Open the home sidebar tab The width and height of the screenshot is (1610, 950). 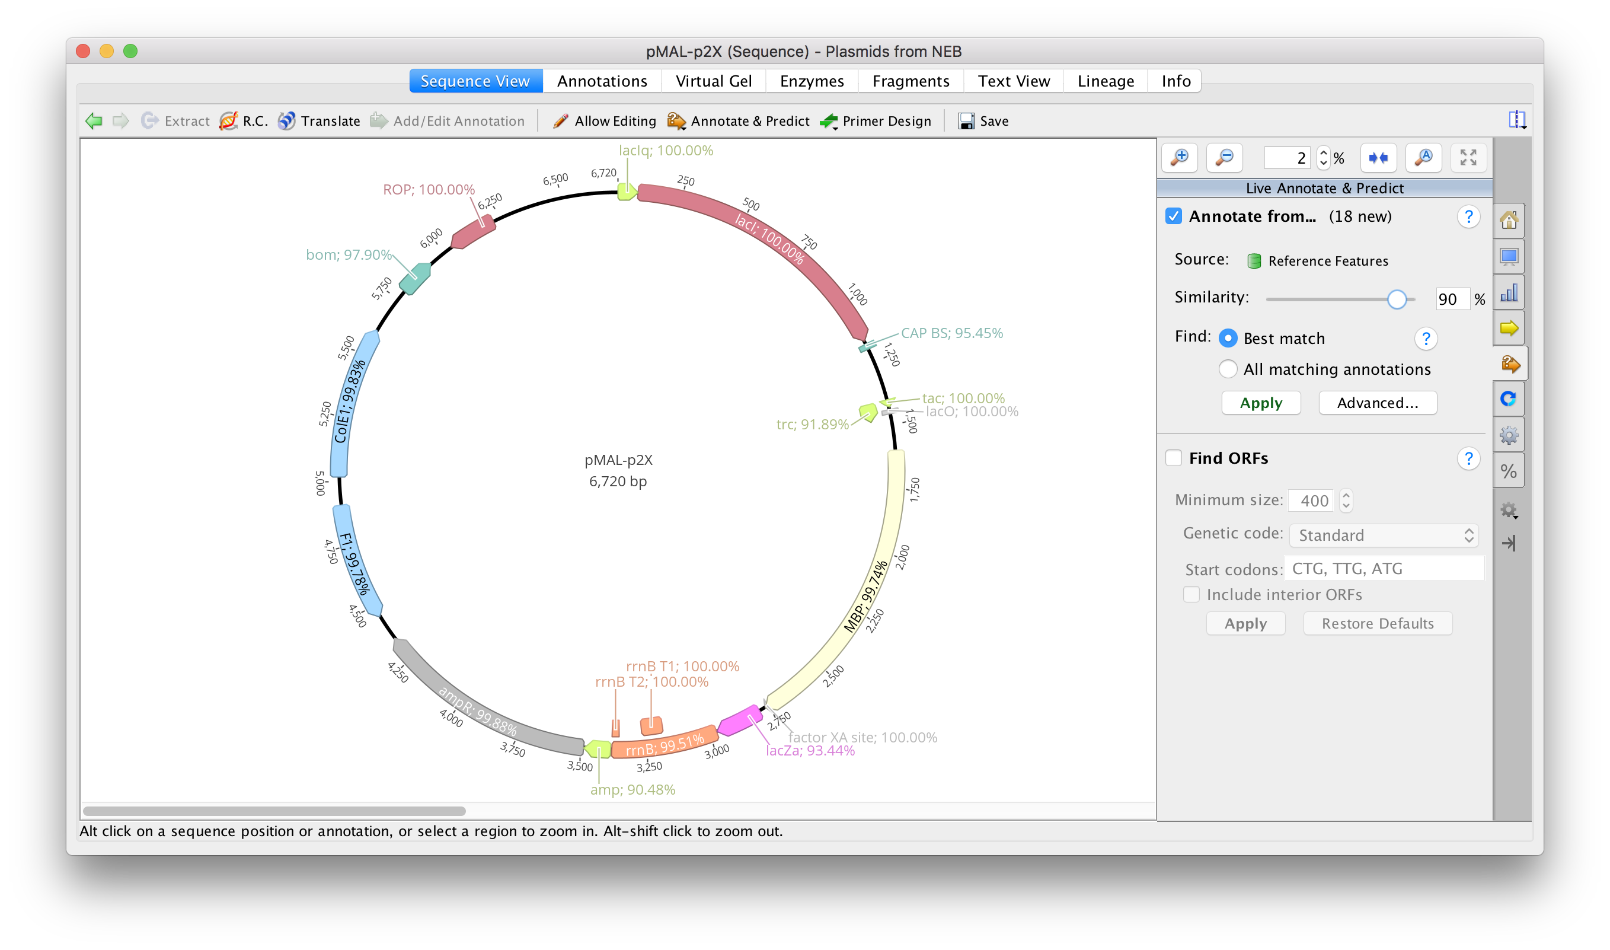click(x=1508, y=221)
